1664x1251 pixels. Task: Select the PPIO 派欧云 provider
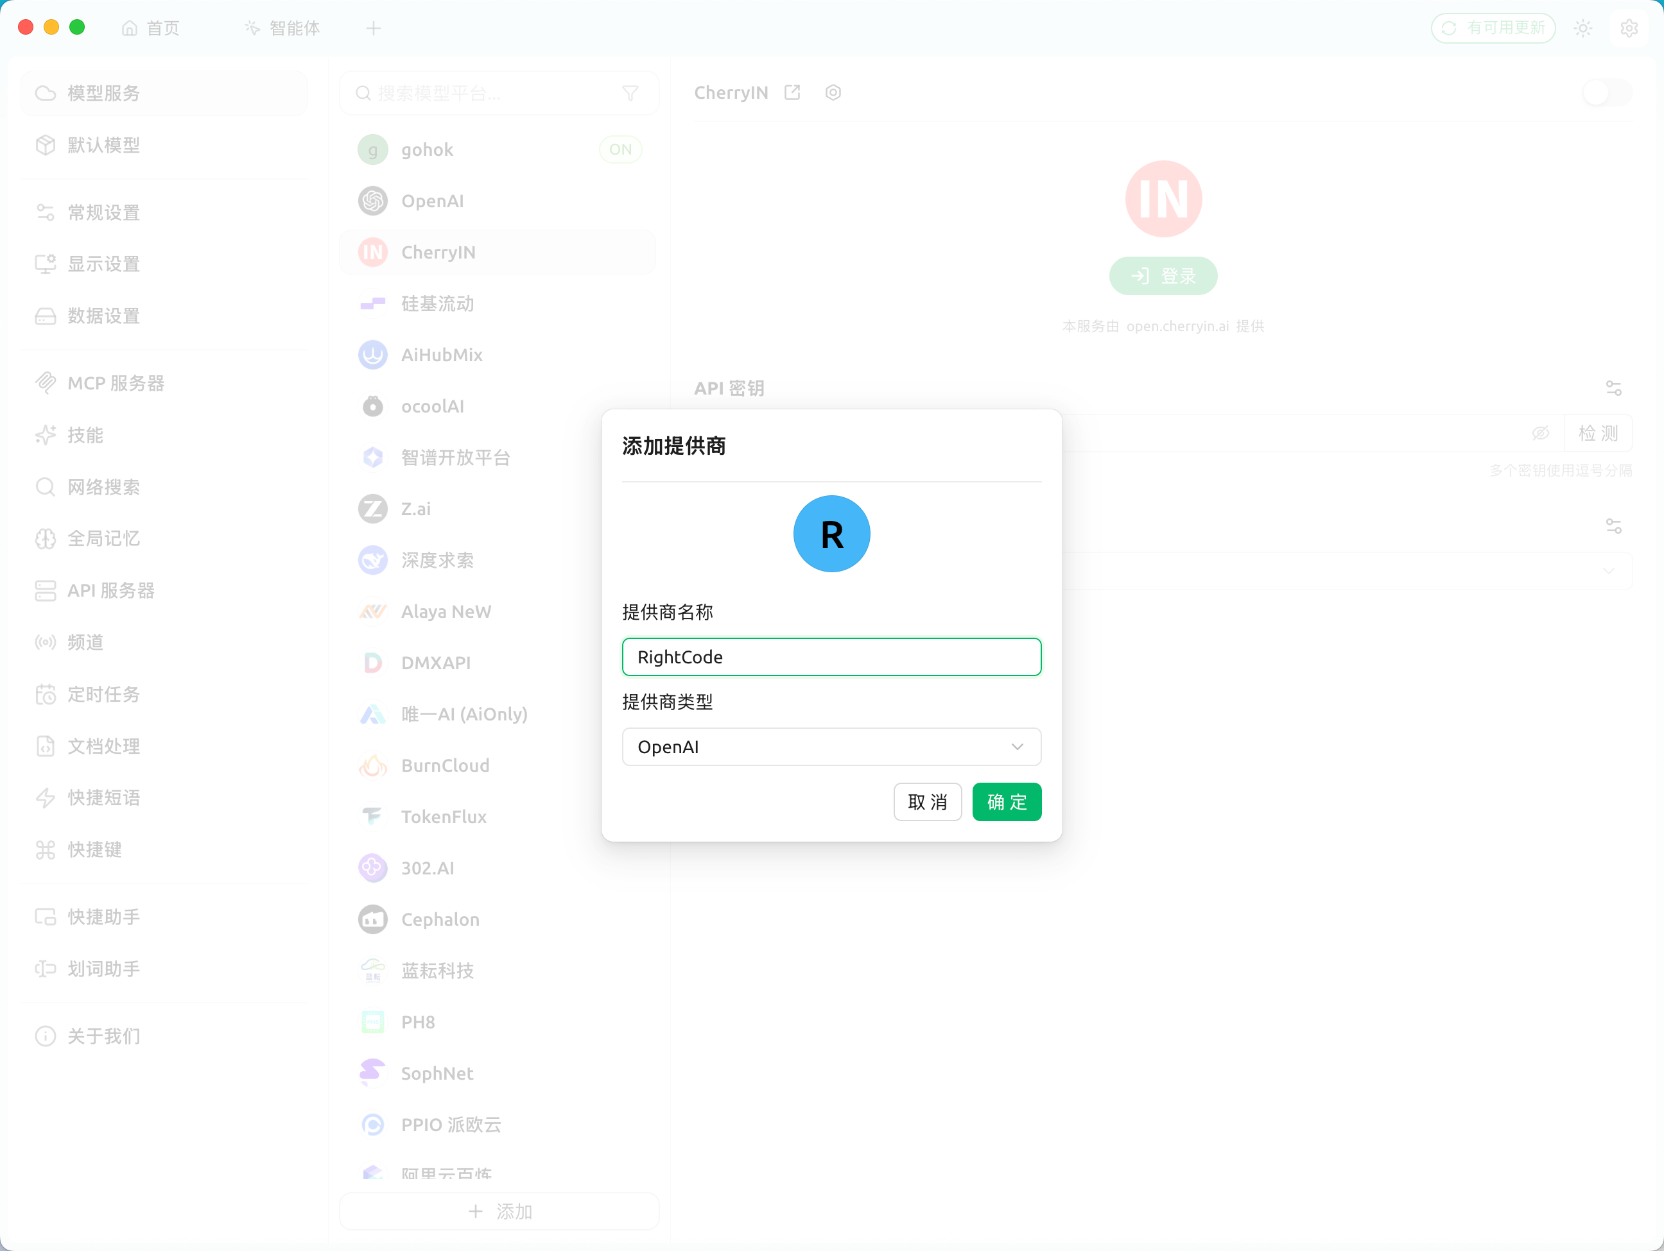tap(498, 1125)
